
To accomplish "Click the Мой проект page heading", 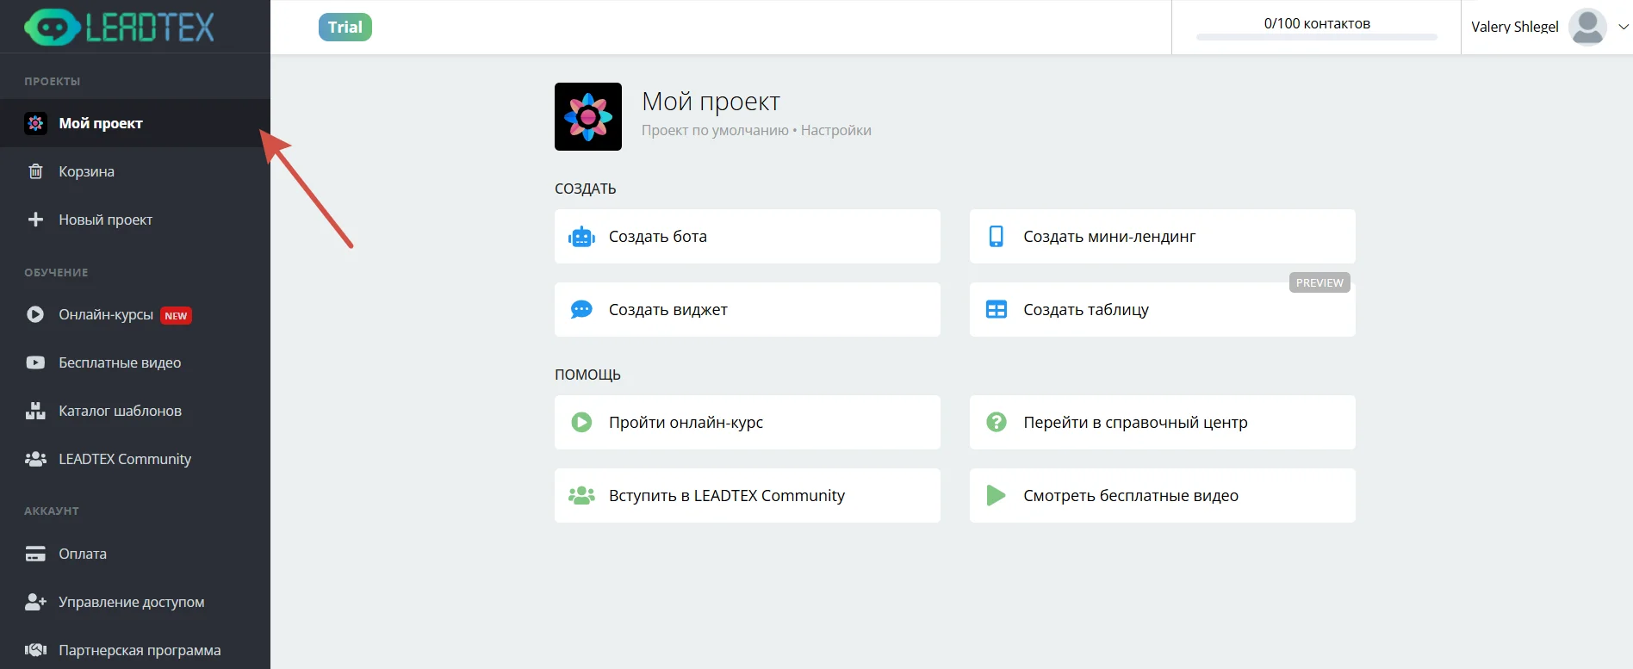I will 711,102.
